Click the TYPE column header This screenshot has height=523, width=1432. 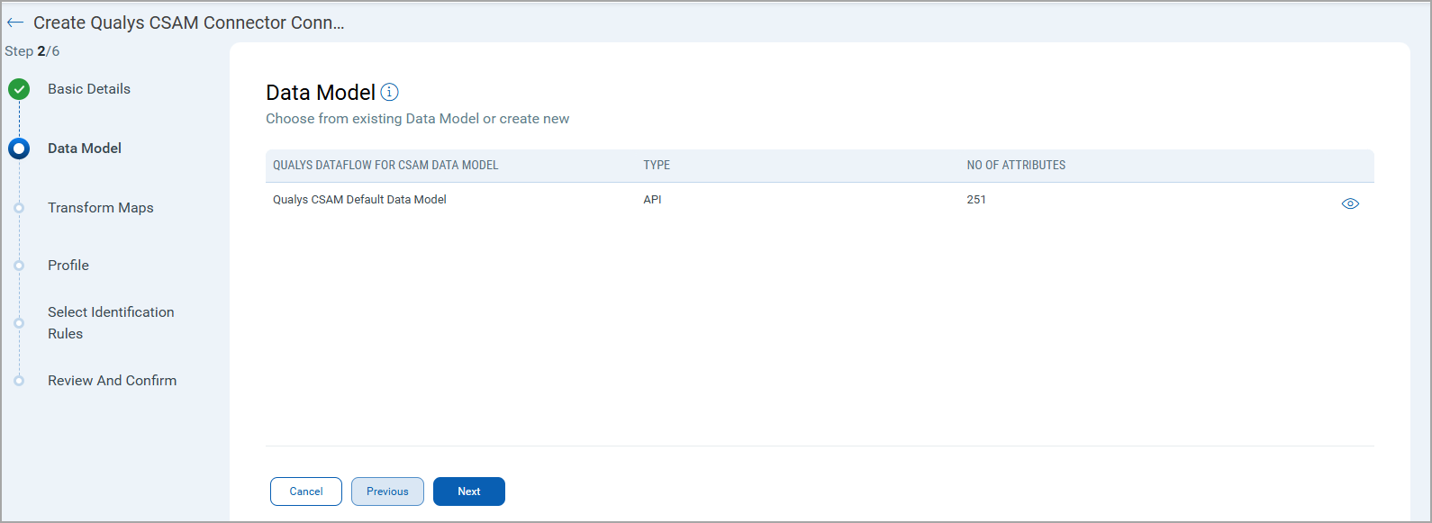(x=657, y=166)
